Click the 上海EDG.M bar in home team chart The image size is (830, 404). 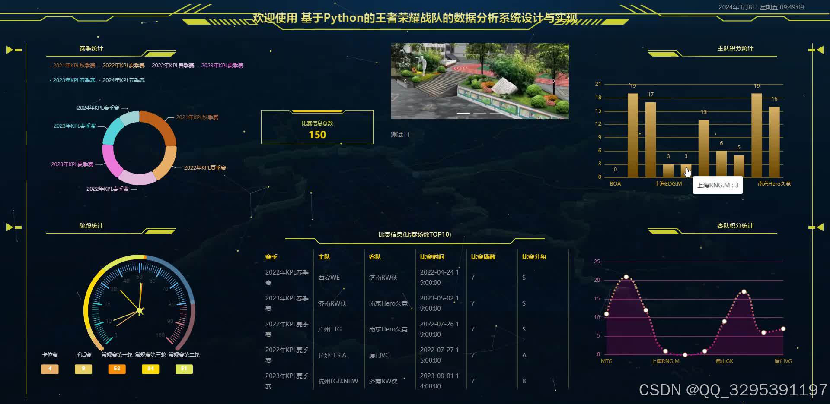(668, 170)
